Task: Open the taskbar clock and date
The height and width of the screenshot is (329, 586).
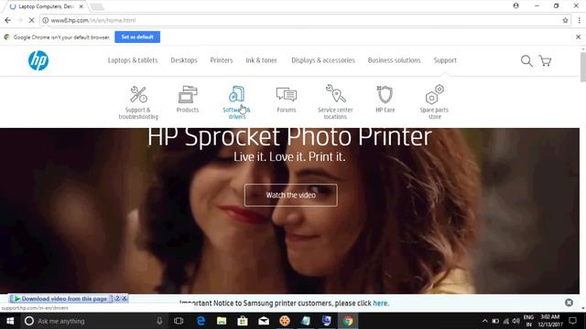Action: point(550,321)
